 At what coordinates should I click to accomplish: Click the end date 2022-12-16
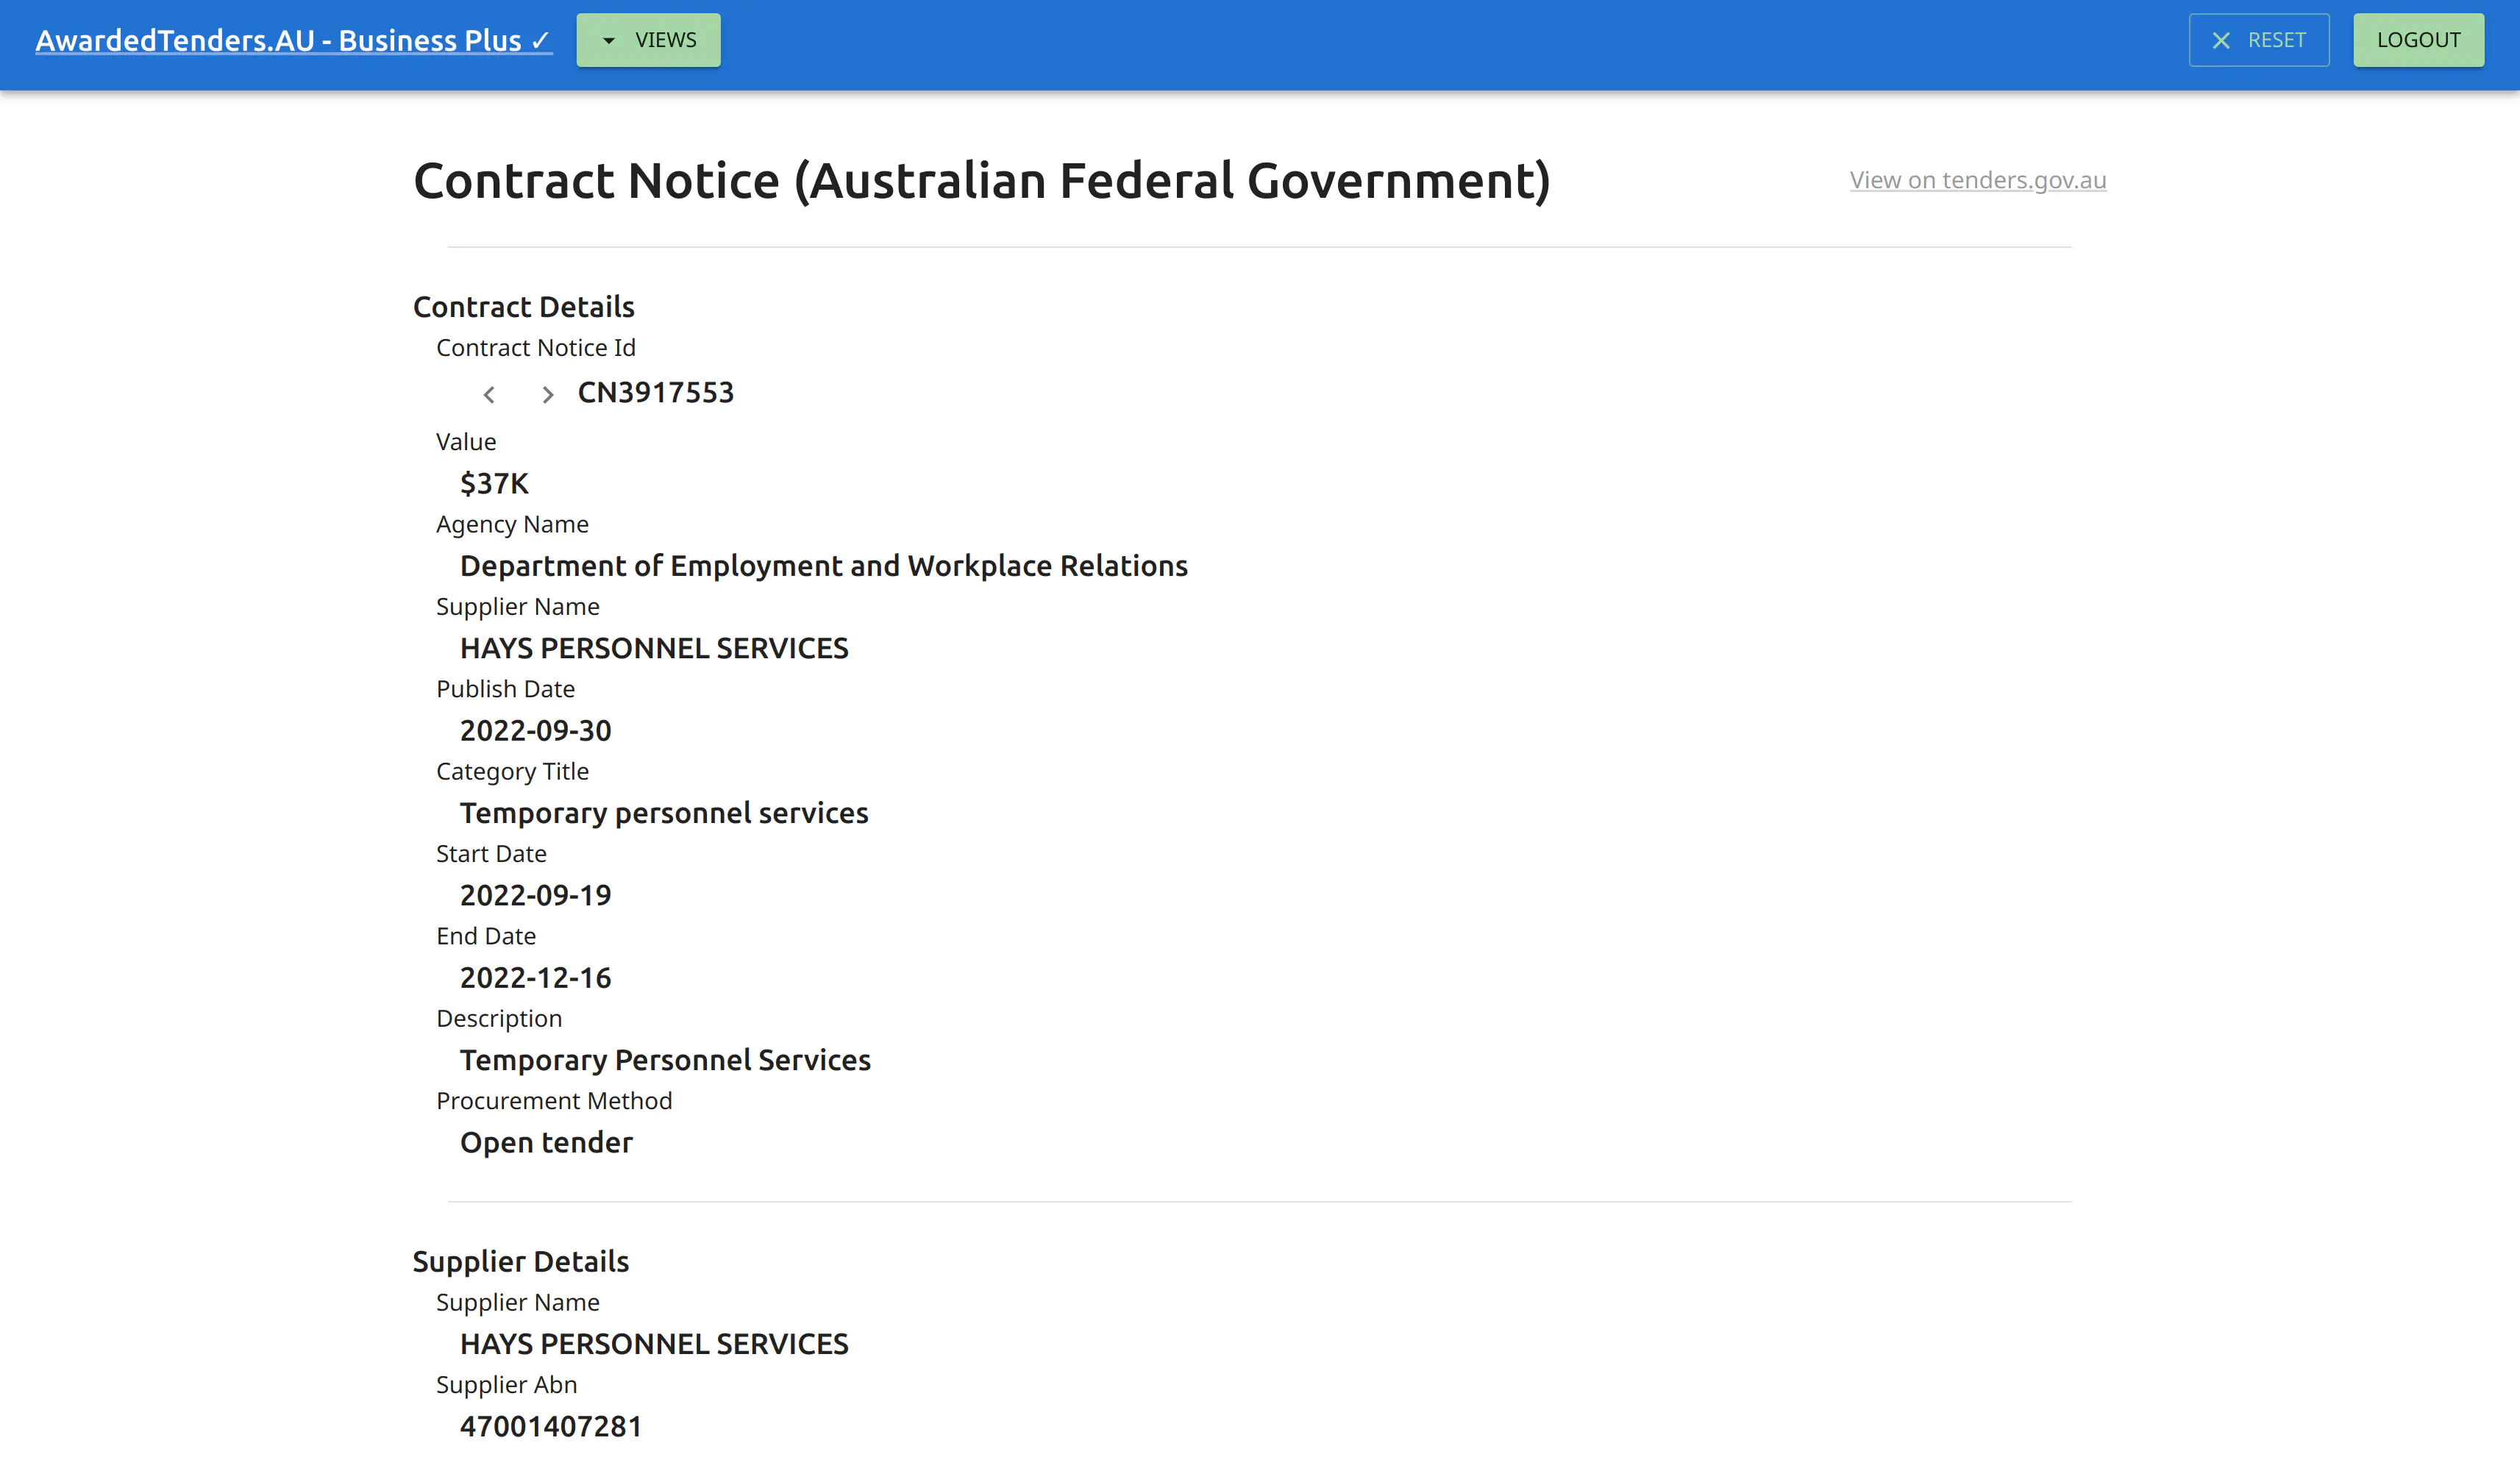click(x=536, y=977)
